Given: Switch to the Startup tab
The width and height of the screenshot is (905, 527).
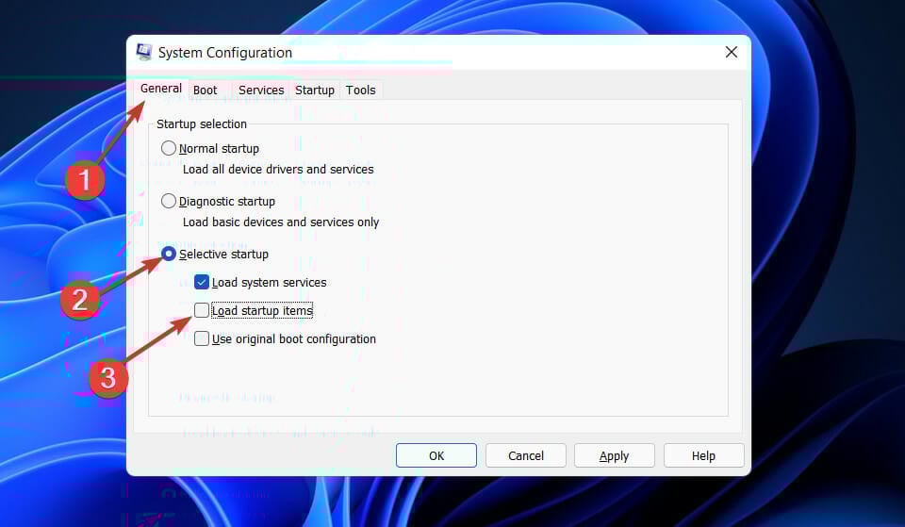Looking at the screenshot, I should (315, 91).
